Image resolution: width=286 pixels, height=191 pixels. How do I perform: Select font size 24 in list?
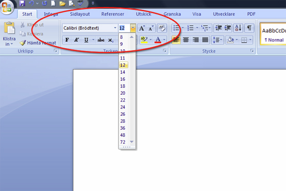(x=123, y=107)
